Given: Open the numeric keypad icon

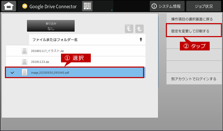Looking at the screenshot, I should pos(87,6).
